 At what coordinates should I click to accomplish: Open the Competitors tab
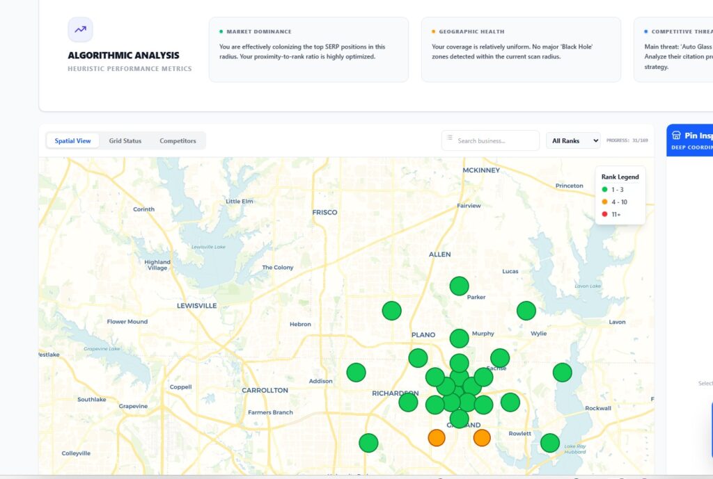(x=178, y=140)
